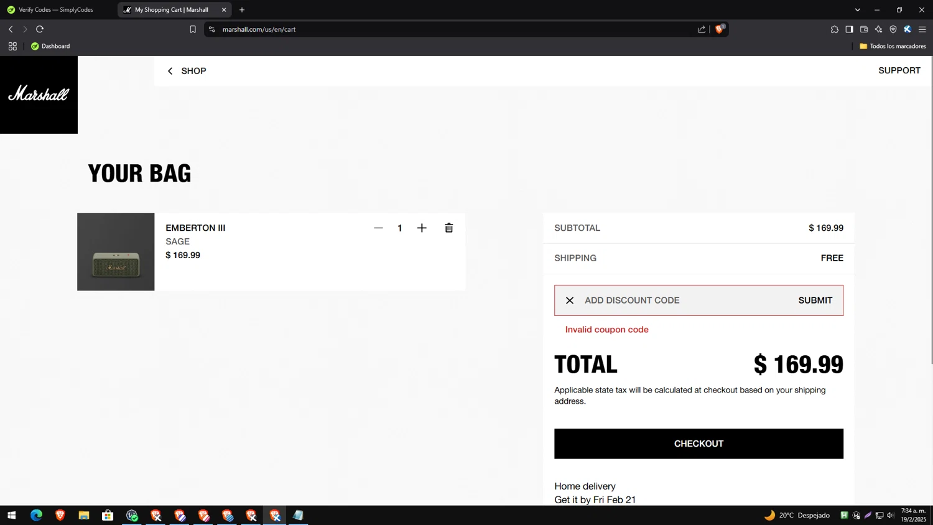Viewport: 933px width, 525px height.
Task: Select My Shopping Cart Marshall tab
Action: click(171, 10)
